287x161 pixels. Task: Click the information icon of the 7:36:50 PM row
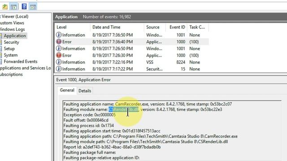tap(59, 35)
